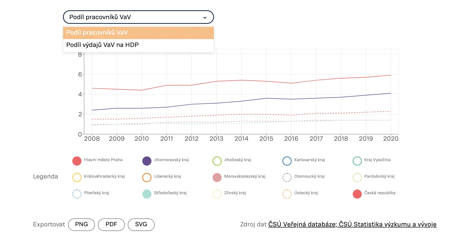Toggle Hlavní město Praha legend circle
Image resolution: width=469 pixels, height=250 pixels.
pos(77,161)
